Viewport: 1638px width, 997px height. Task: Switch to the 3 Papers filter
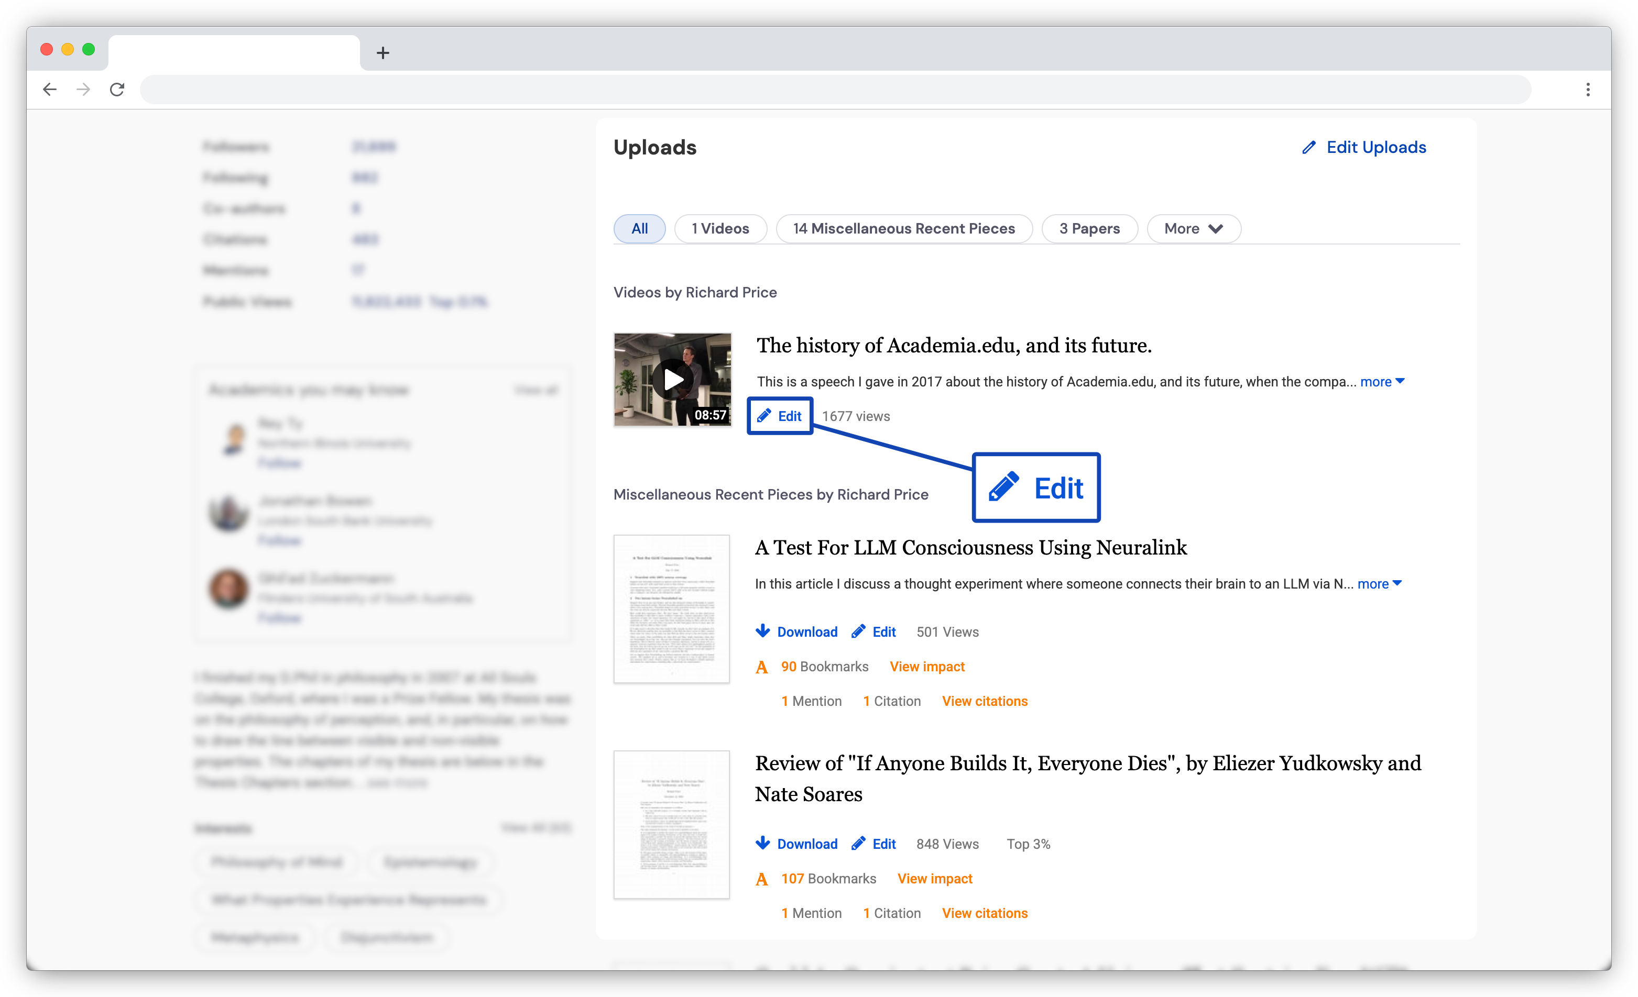pyautogui.click(x=1089, y=228)
